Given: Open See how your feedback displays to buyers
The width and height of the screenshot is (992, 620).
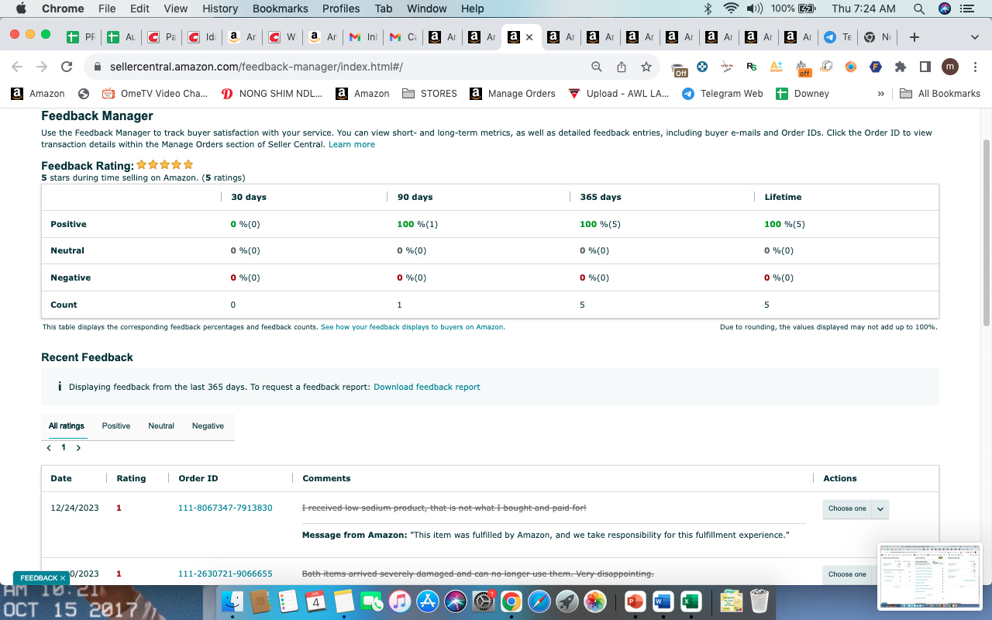Looking at the screenshot, I should 412,327.
